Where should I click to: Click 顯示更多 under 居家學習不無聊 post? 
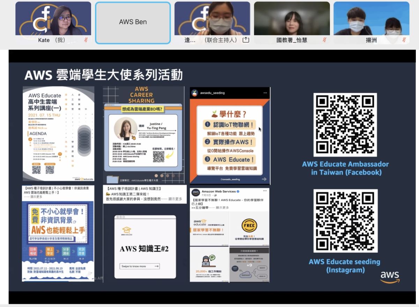[222, 207]
